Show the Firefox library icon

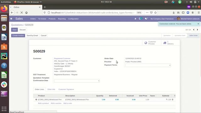(x=178, y=13)
